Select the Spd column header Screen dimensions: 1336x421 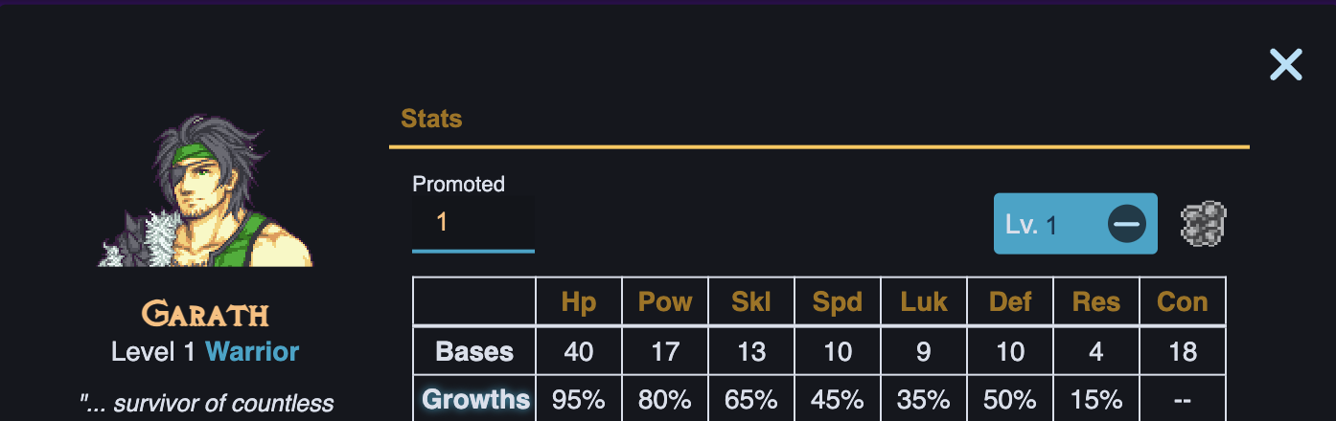click(x=838, y=302)
